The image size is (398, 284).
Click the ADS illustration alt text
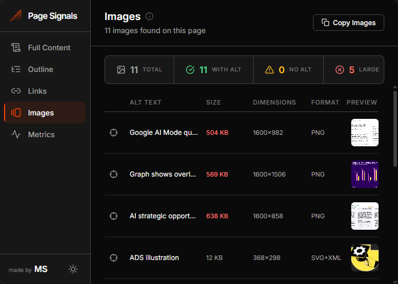(x=154, y=258)
